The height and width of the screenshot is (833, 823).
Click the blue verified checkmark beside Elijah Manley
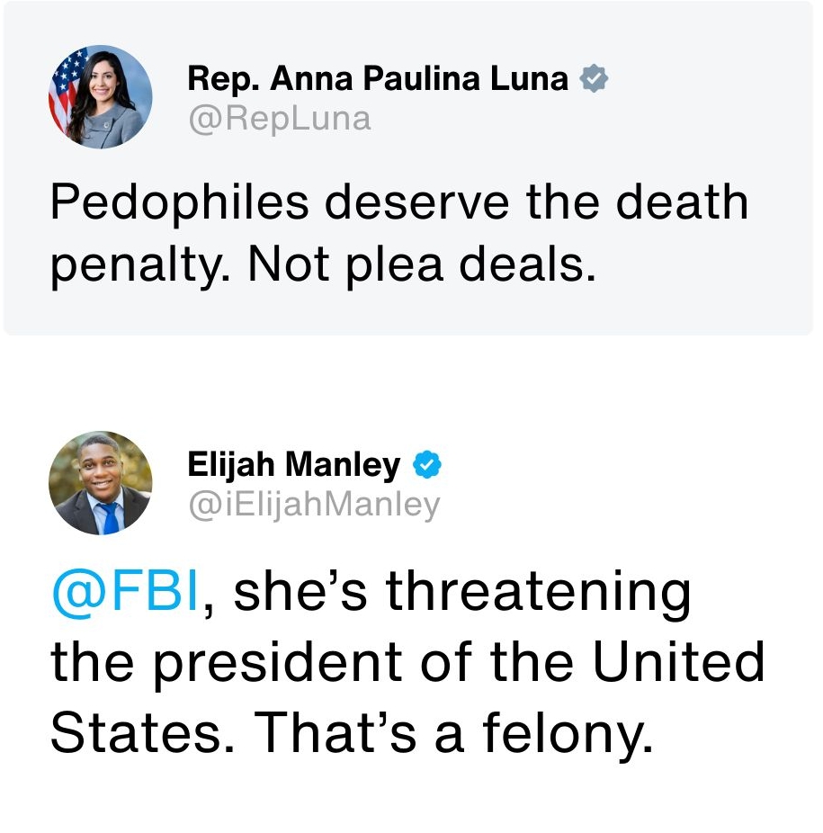(426, 465)
